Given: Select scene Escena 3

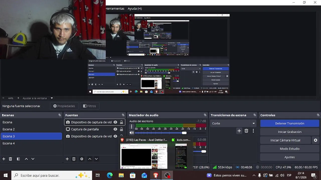Looking at the screenshot, I should pos(31,136).
